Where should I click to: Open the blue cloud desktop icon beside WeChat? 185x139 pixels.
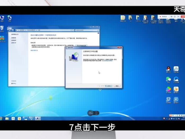[x=176, y=80]
